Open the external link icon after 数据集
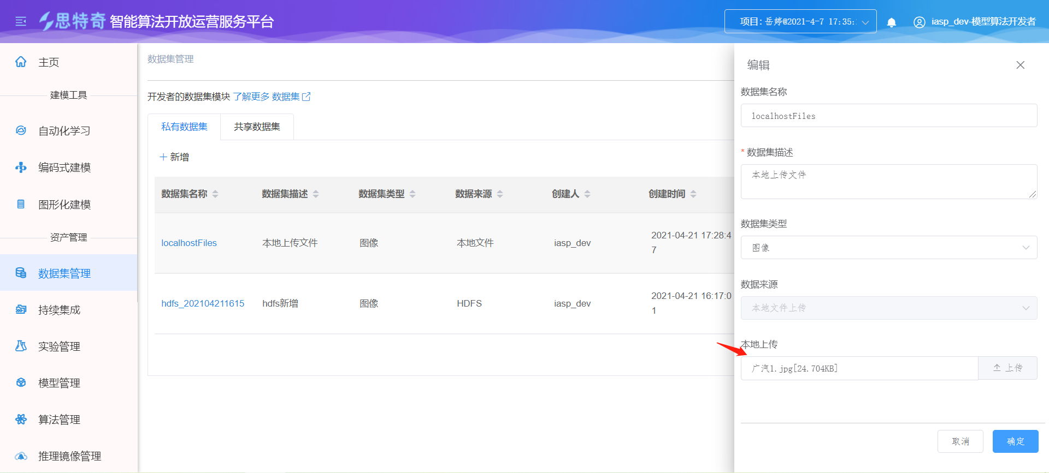 pyautogui.click(x=307, y=97)
